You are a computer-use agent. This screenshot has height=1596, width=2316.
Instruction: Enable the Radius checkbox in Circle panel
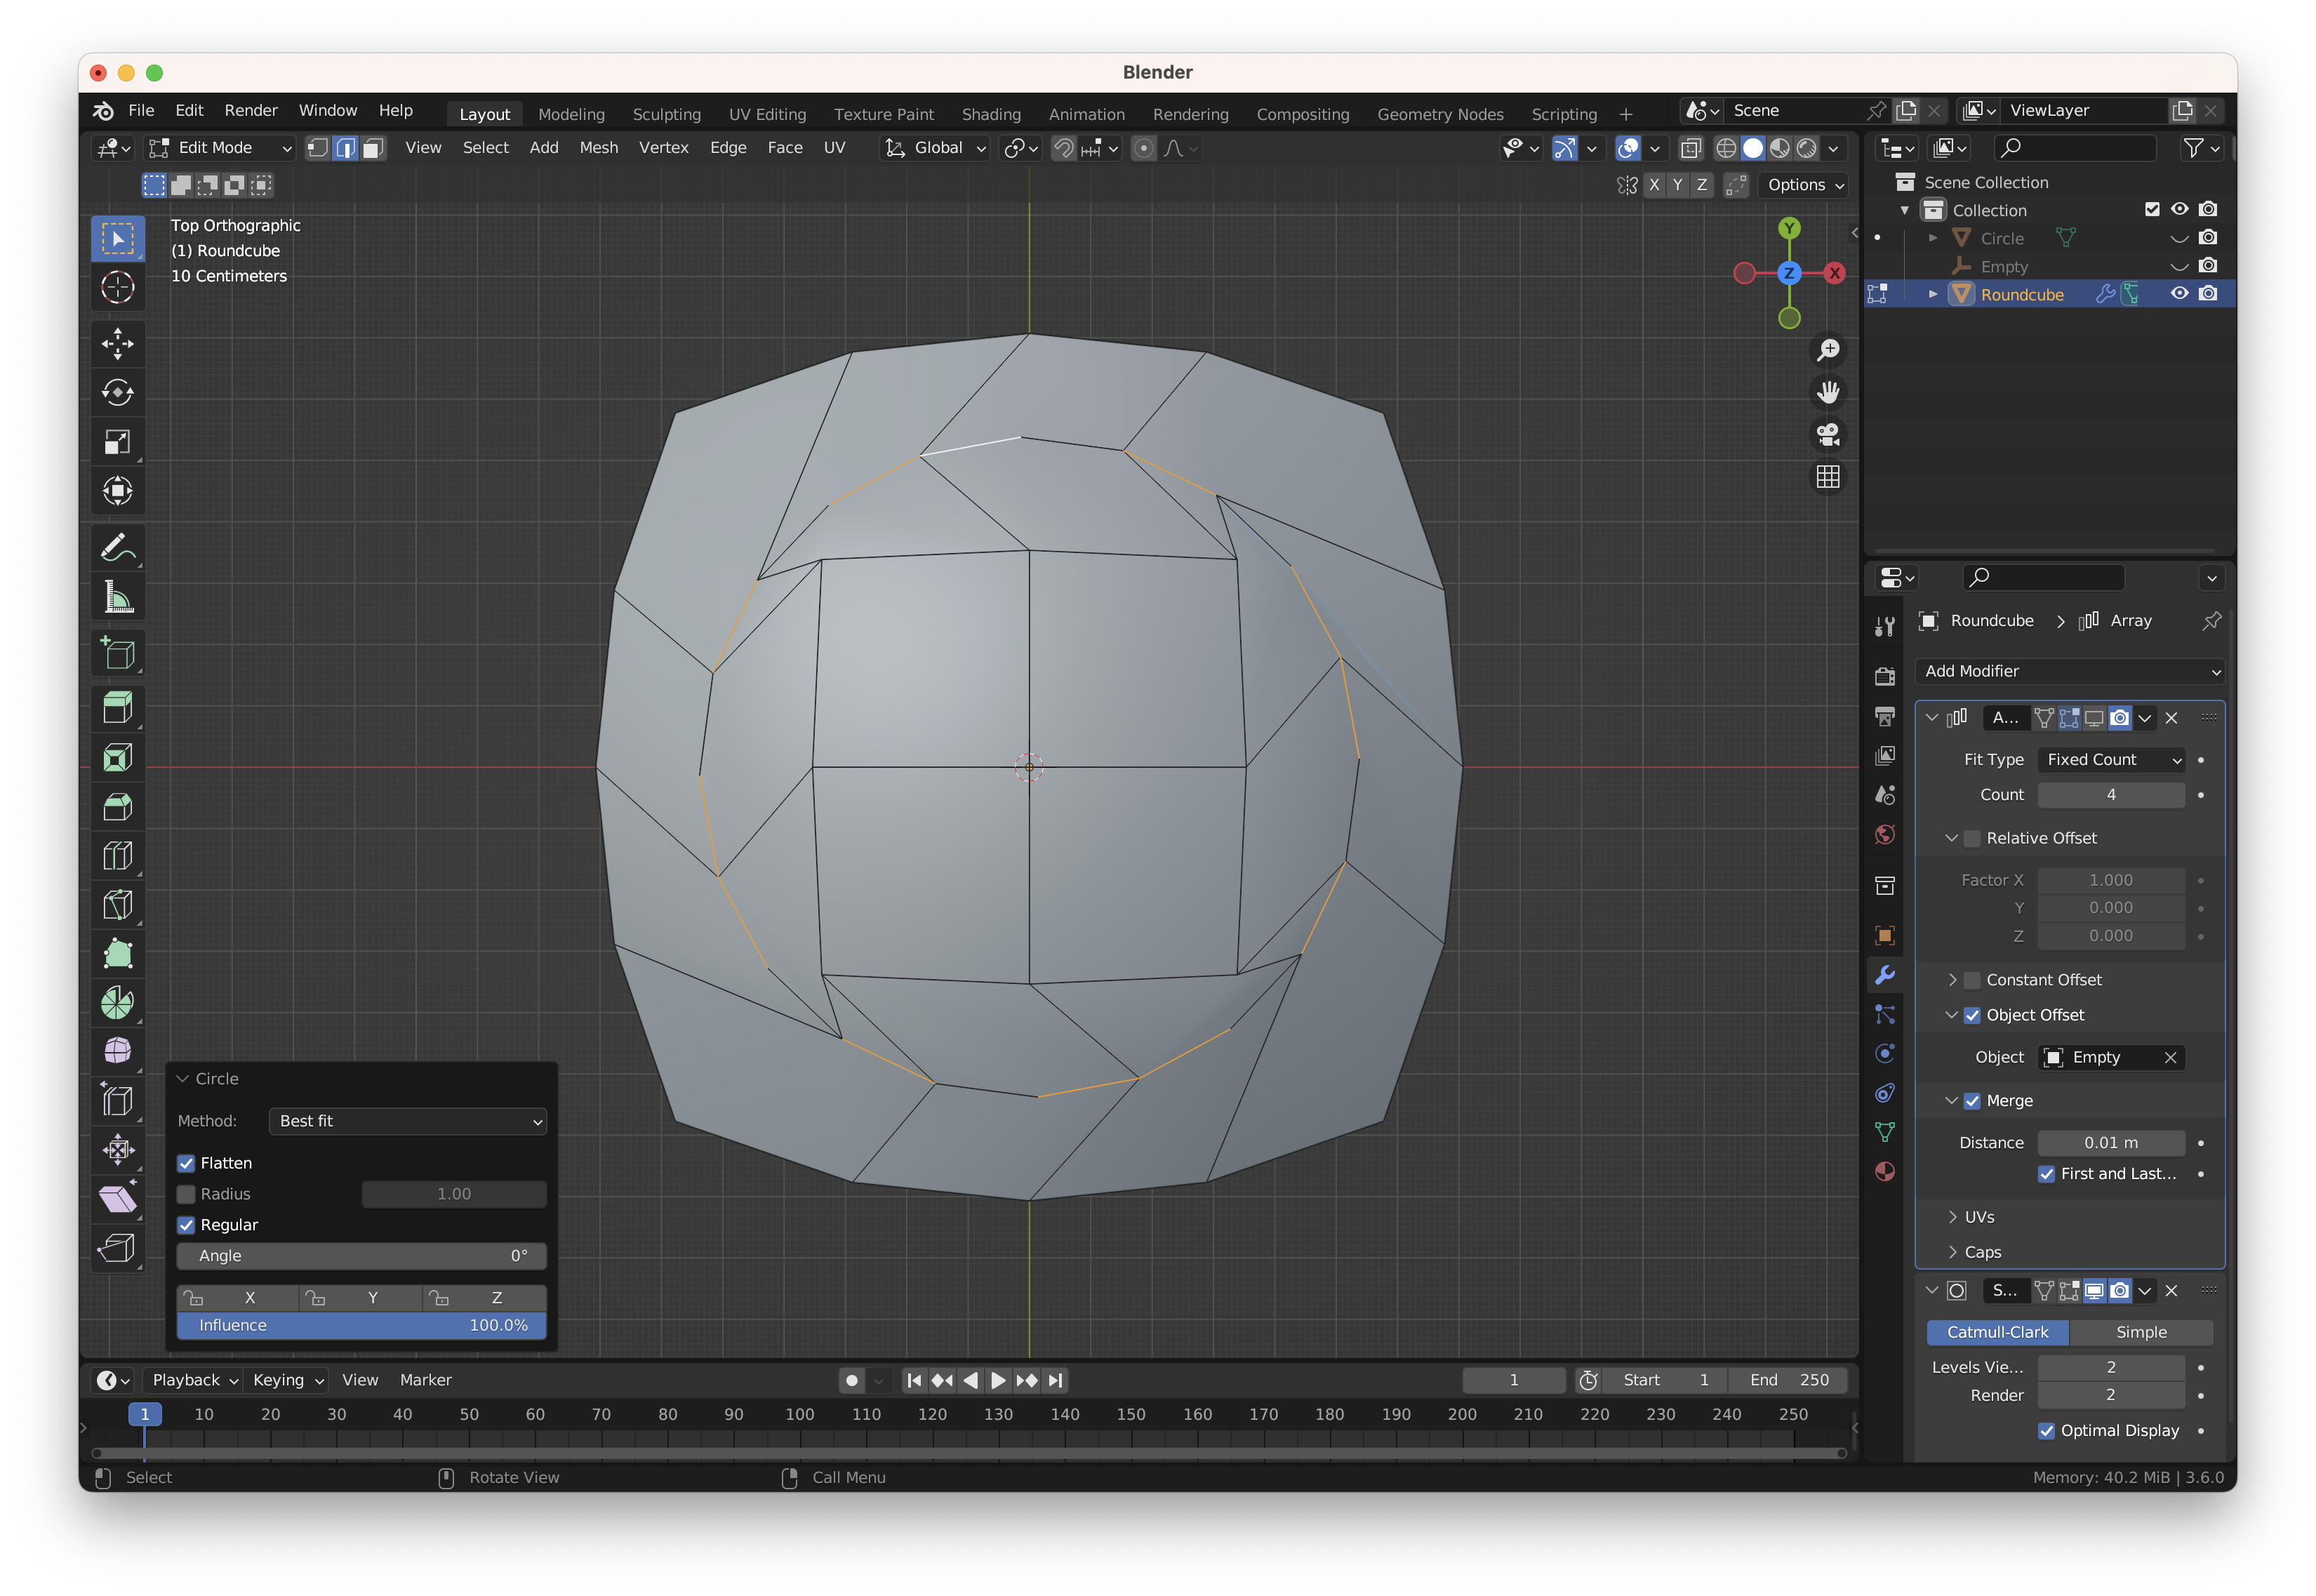tap(186, 1194)
